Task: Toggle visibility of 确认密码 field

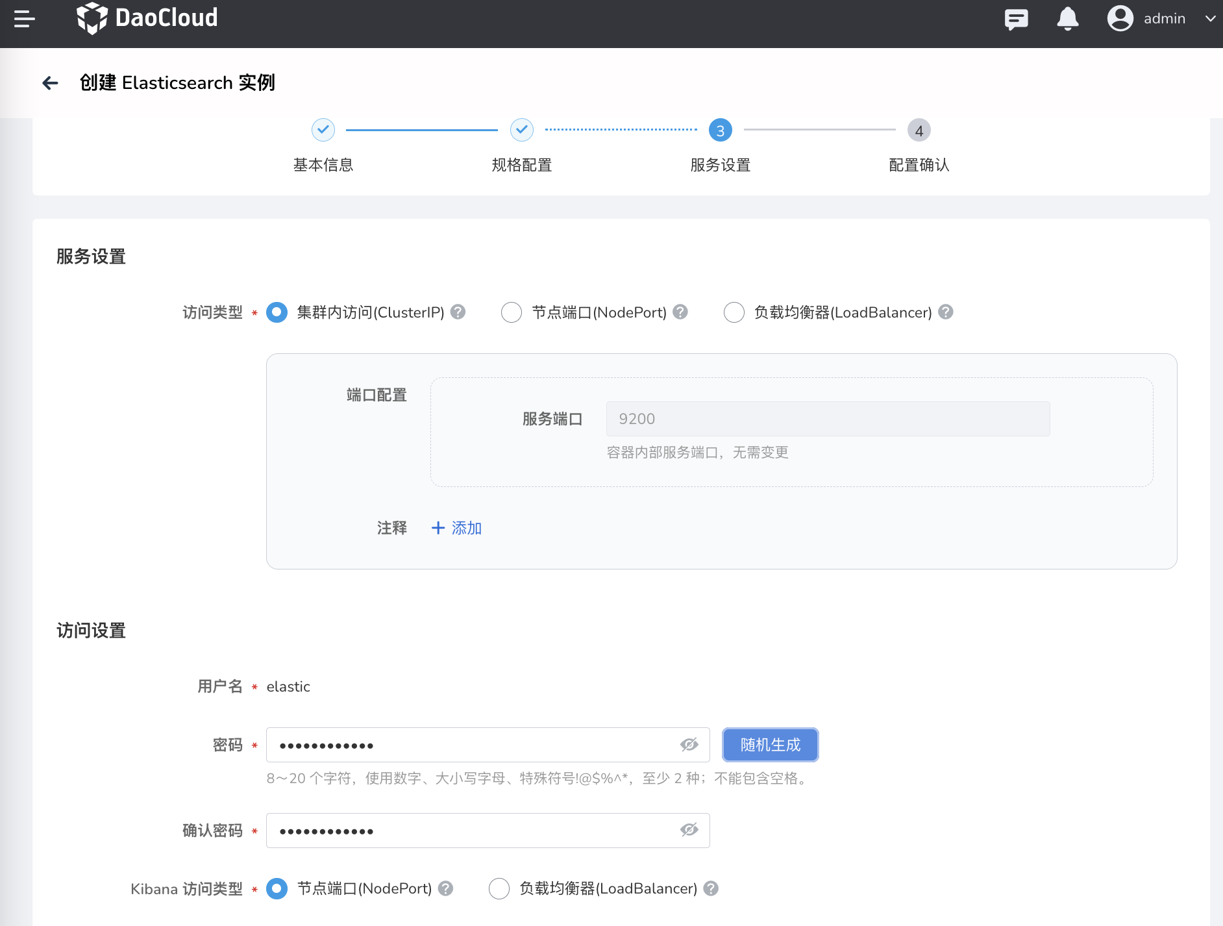Action: tap(689, 830)
